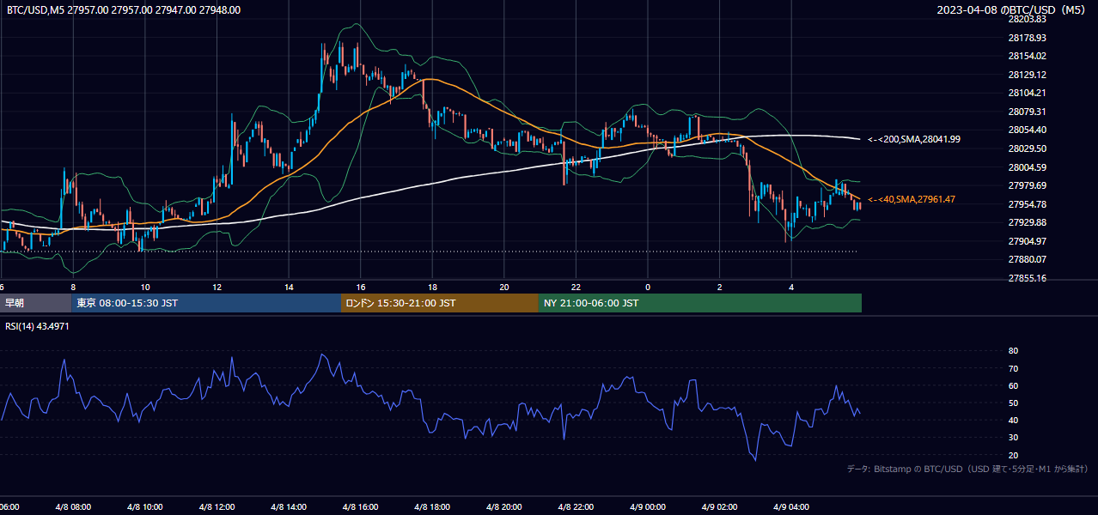Image resolution: width=1098 pixels, height=515 pixels.
Task: Click price axis value 28079.31
Action: tap(1027, 112)
